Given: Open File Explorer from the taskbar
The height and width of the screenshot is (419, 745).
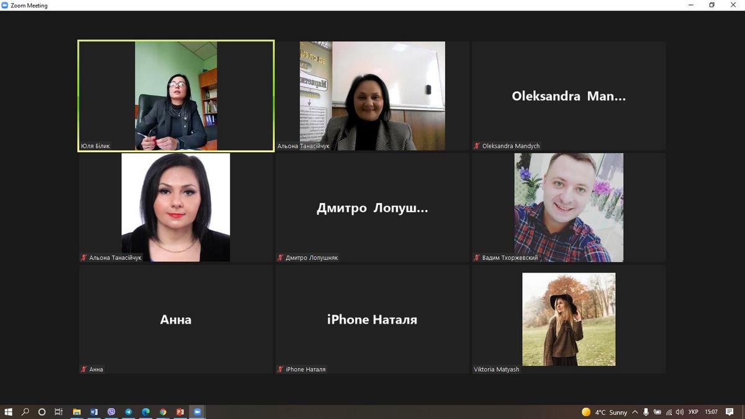Looking at the screenshot, I should 77,412.
